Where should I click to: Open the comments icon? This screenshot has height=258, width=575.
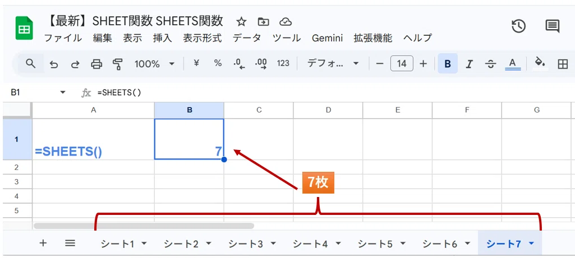[552, 26]
